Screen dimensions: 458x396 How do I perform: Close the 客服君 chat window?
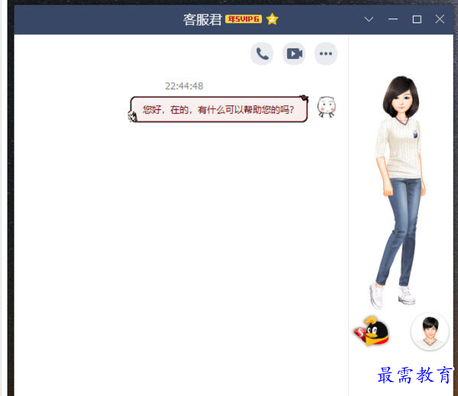pos(439,20)
